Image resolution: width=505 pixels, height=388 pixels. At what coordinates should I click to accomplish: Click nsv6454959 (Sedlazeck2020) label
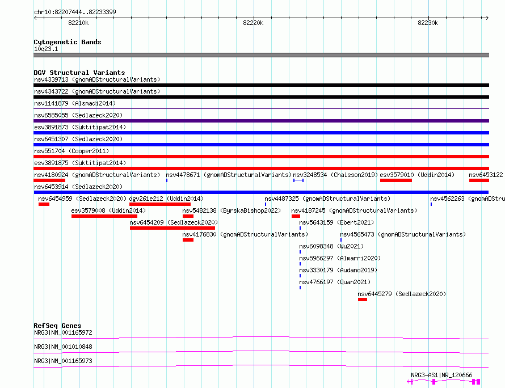82,199
